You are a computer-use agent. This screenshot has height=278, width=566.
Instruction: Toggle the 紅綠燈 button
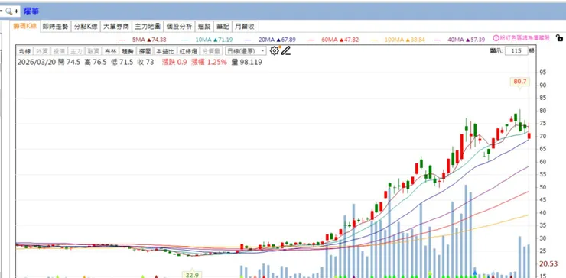click(x=187, y=51)
